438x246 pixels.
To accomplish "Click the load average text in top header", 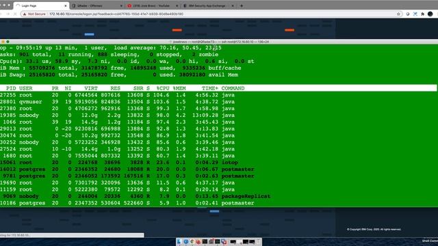I will pyautogui.click(x=168, y=48).
